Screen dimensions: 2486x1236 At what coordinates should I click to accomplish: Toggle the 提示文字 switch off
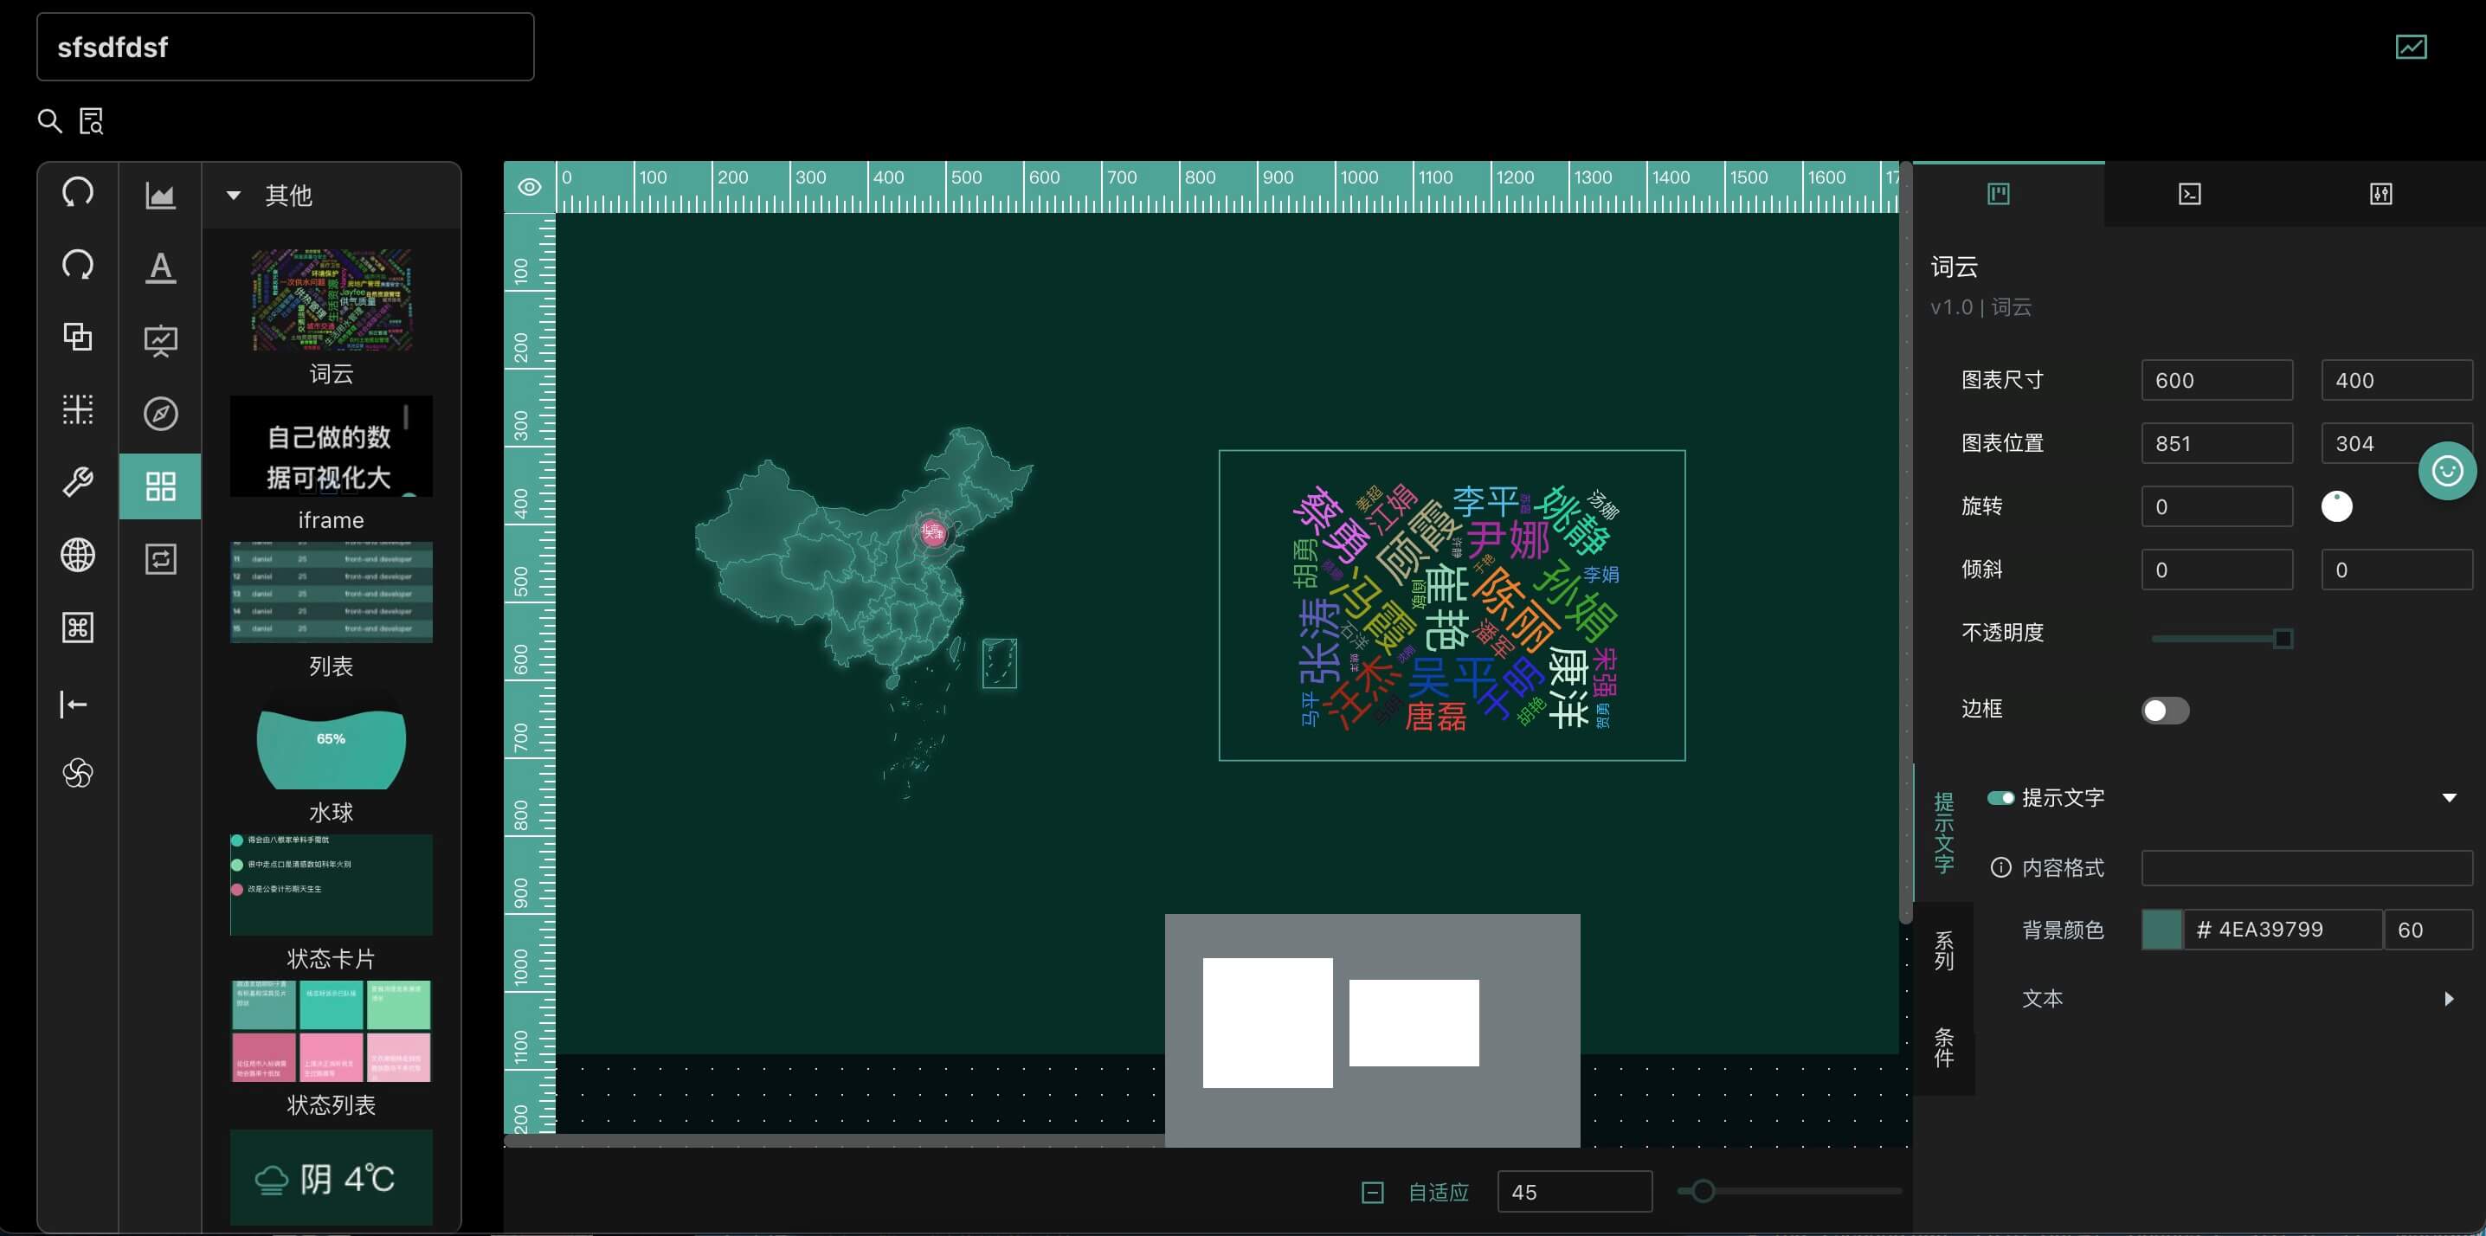2000,798
